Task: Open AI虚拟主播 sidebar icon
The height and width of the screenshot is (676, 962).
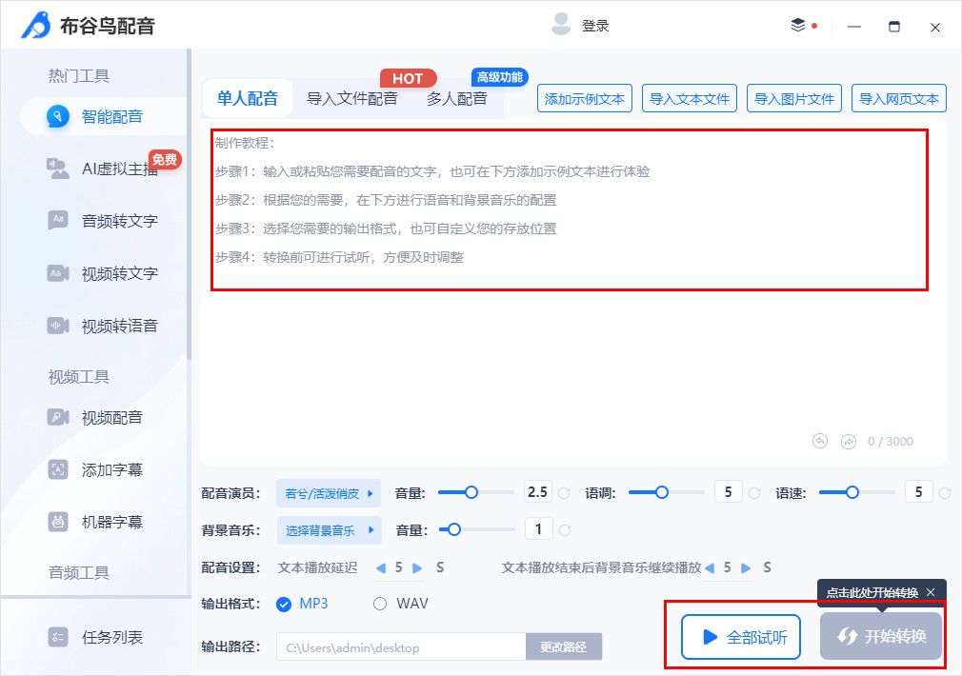Action: point(58,169)
